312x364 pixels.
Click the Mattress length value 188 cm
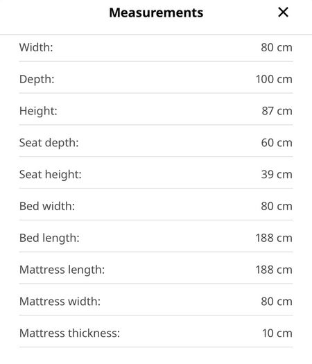pyautogui.click(x=274, y=270)
